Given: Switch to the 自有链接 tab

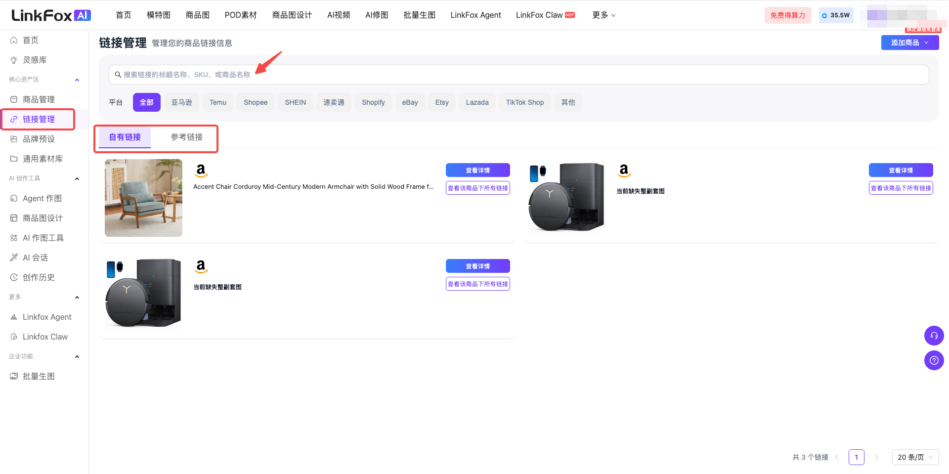Looking at the screenshot, I should 125,137.
